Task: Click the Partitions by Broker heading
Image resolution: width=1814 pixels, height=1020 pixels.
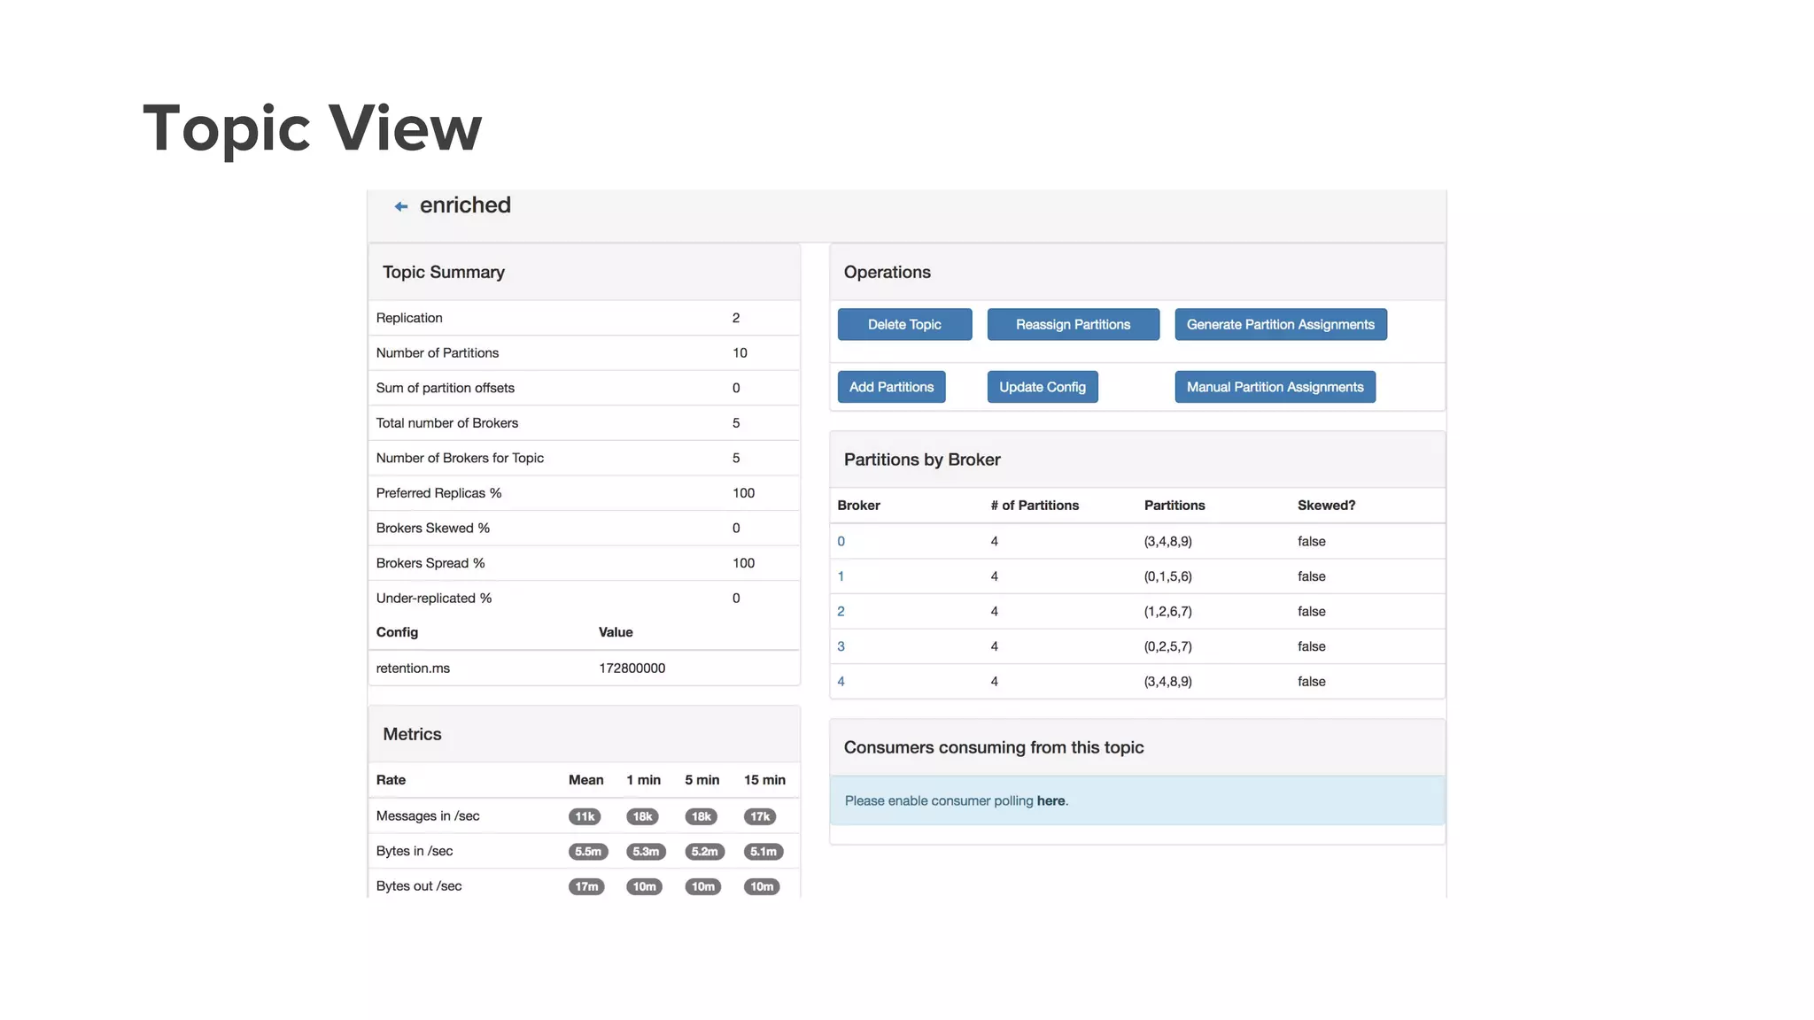Action: 921,460
